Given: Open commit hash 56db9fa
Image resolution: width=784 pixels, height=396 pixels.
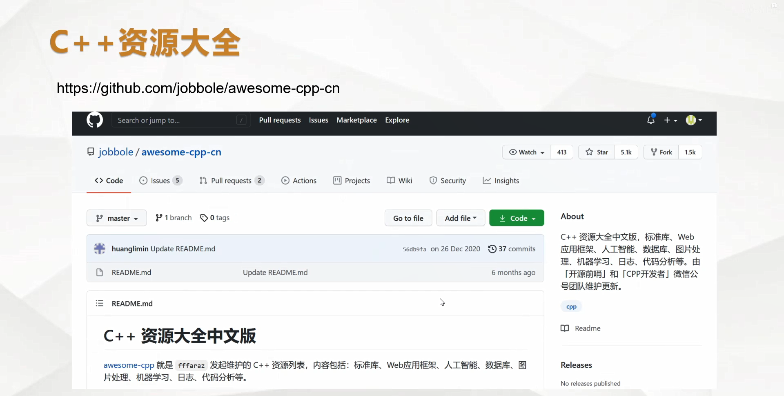Looking at the screenshot, I should pyautogui.click(x=414, y=249).
